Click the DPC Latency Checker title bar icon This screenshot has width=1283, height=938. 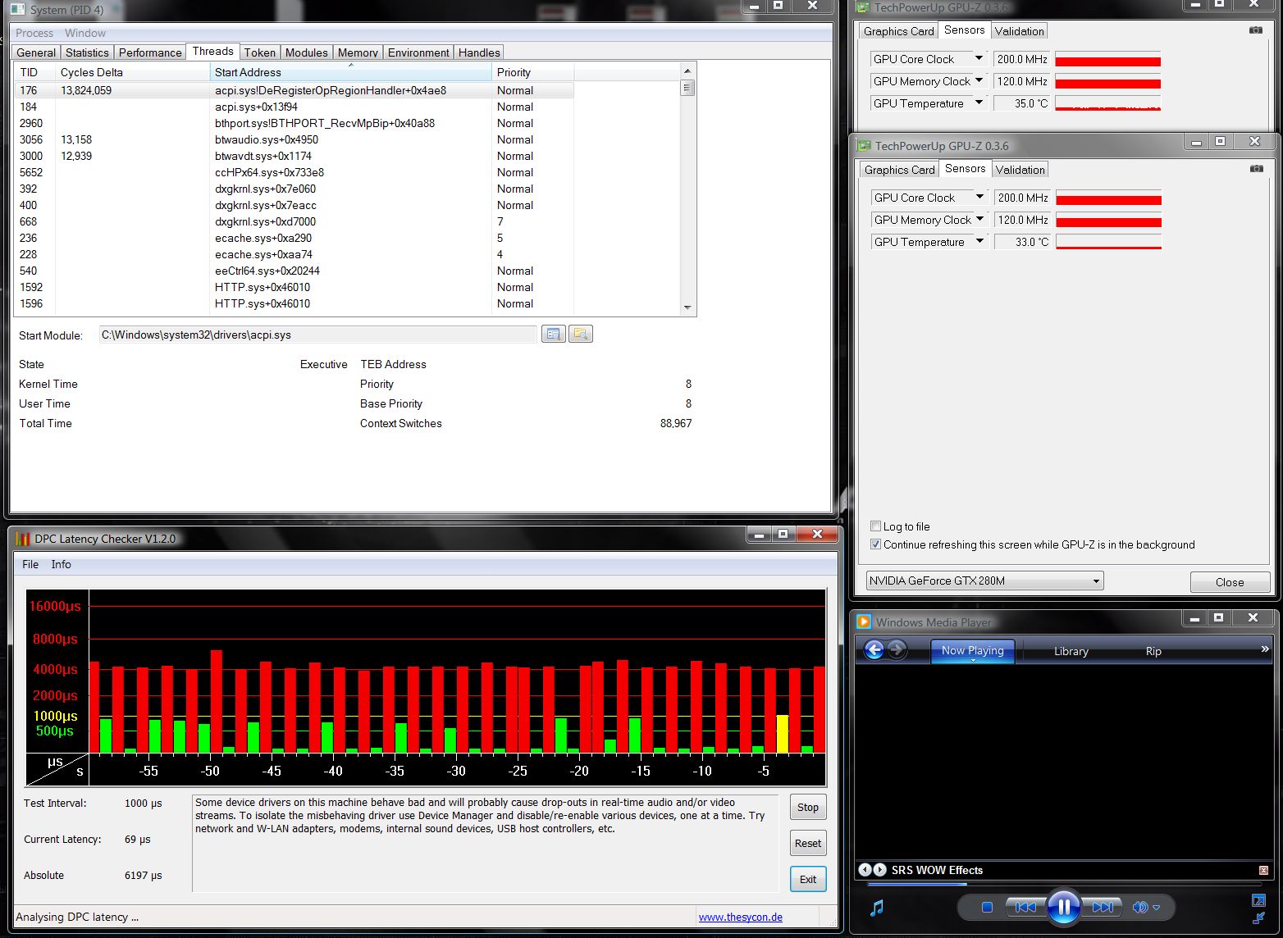pos(23,539)
